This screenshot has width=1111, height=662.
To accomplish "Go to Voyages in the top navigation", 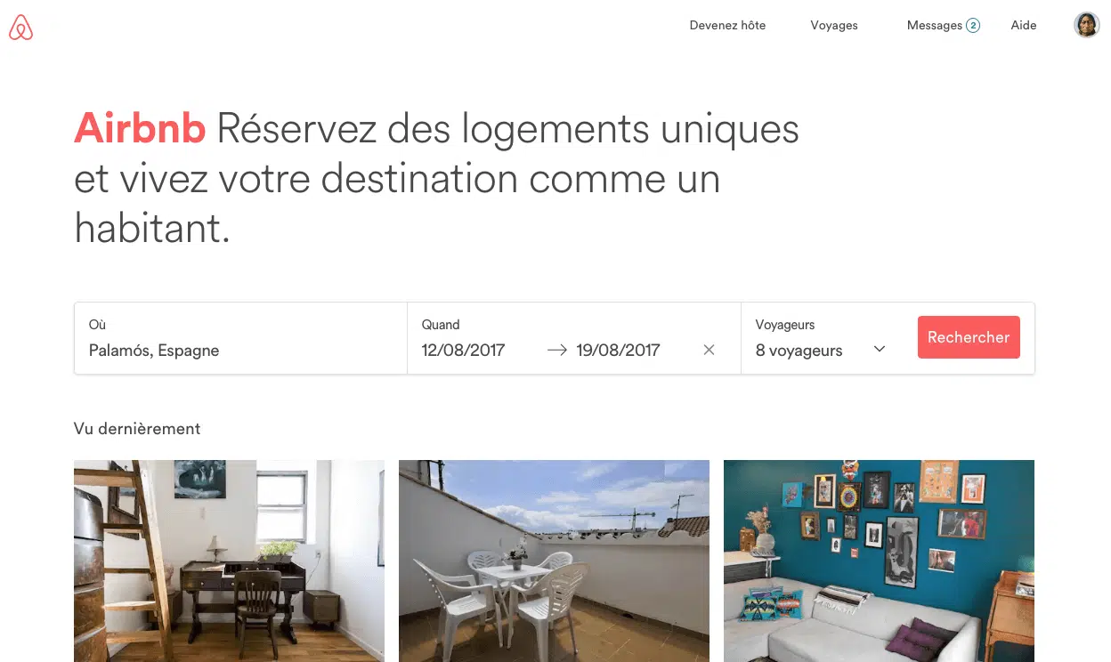I will click(834, 25).
